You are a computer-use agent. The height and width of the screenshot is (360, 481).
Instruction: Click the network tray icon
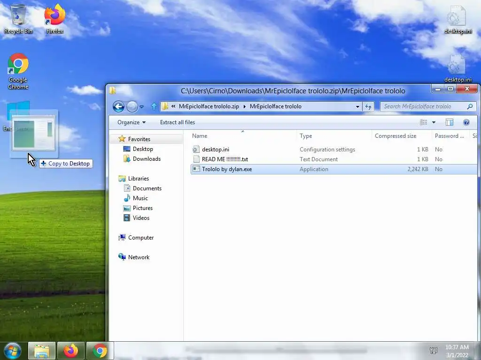click(x=434, y=351)
